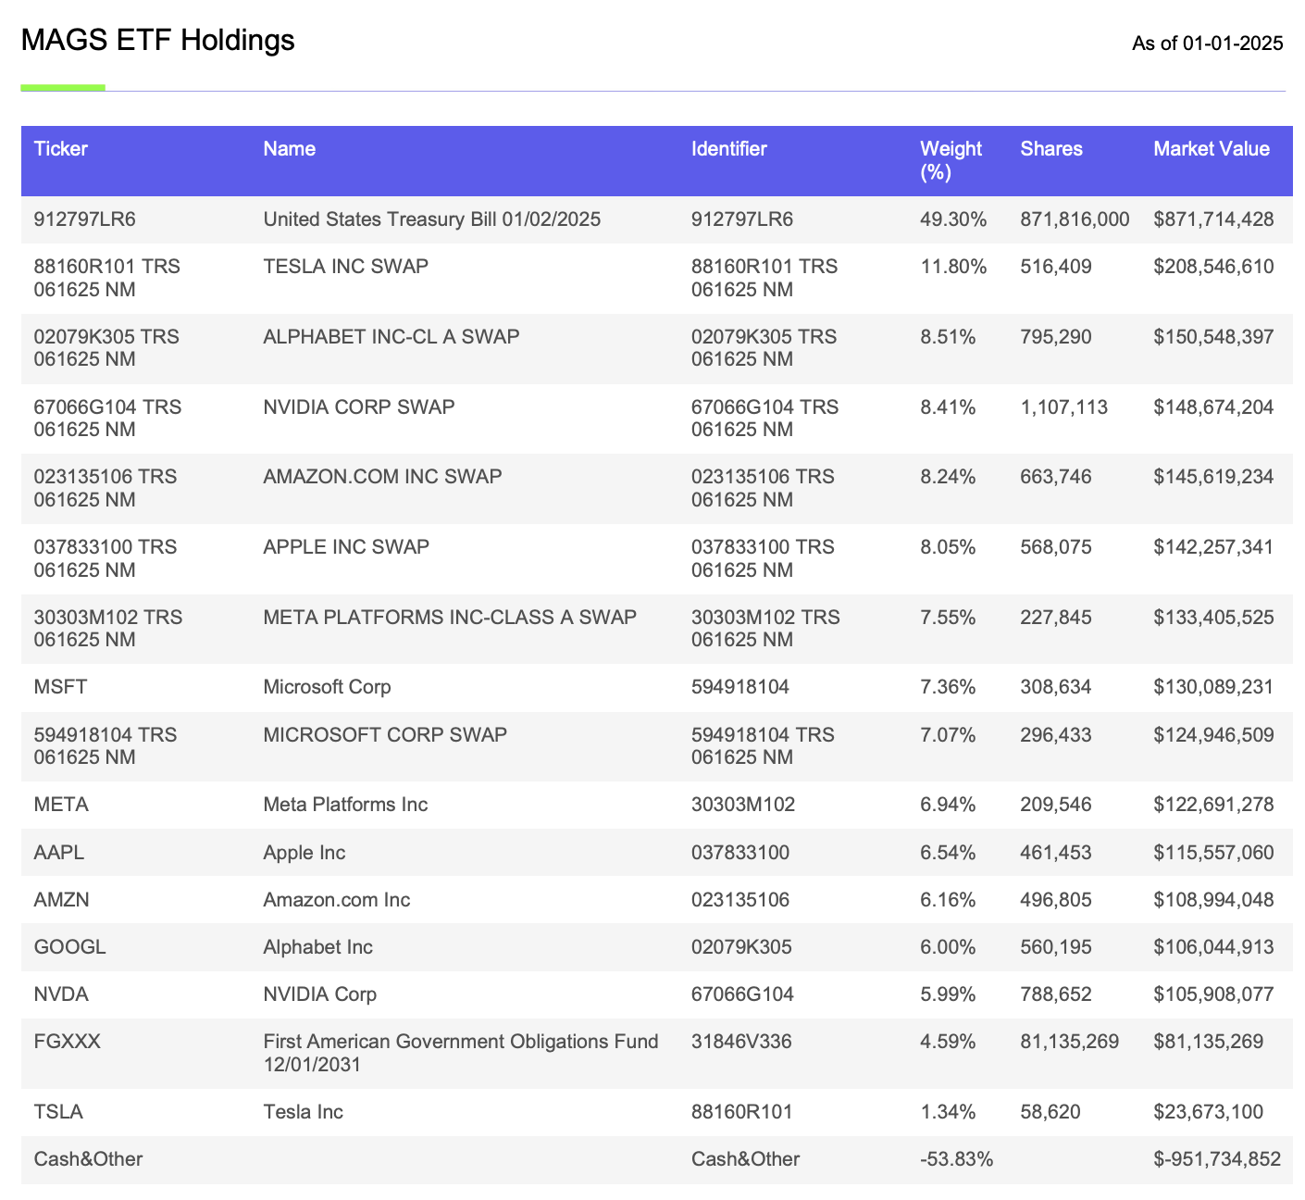
Task: Click the 1,107,113 shares cell
Action: click(1063, 407)
